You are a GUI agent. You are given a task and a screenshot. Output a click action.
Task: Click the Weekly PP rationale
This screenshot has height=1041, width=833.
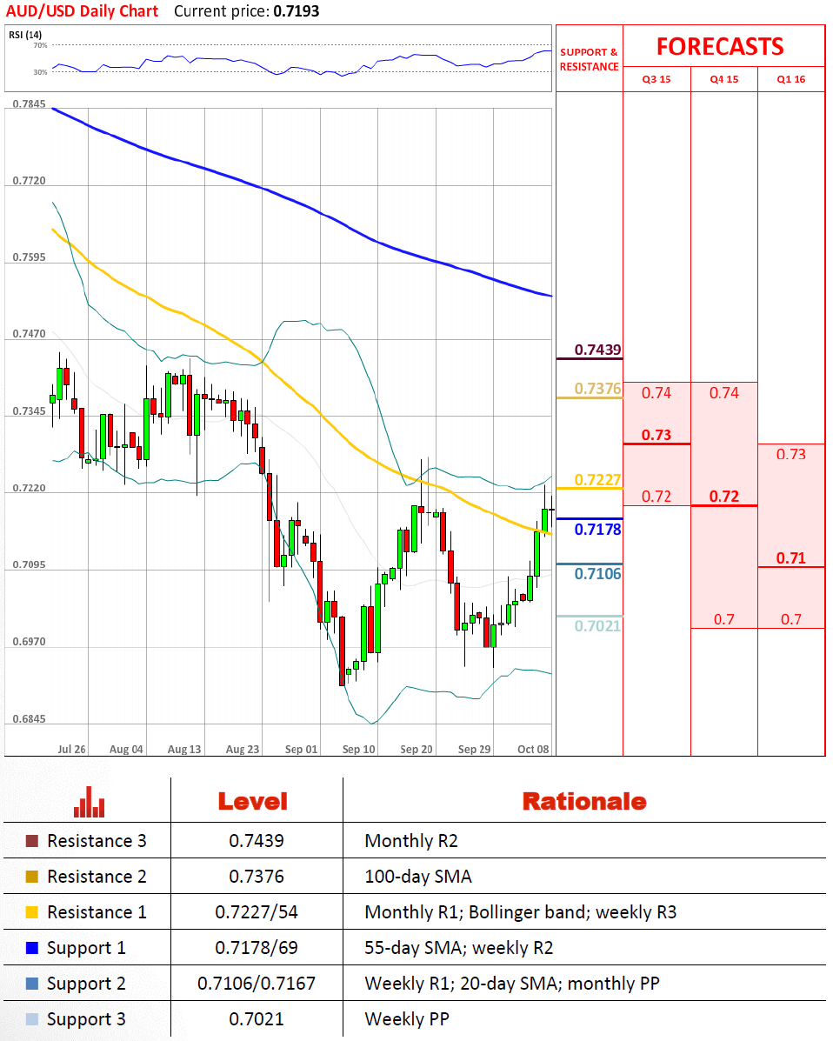(407, 1019)
